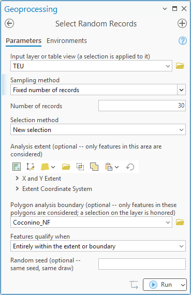Maximize the Geoprocessing pane
This screenshot has width=191, height=295.
click(174, 8)
